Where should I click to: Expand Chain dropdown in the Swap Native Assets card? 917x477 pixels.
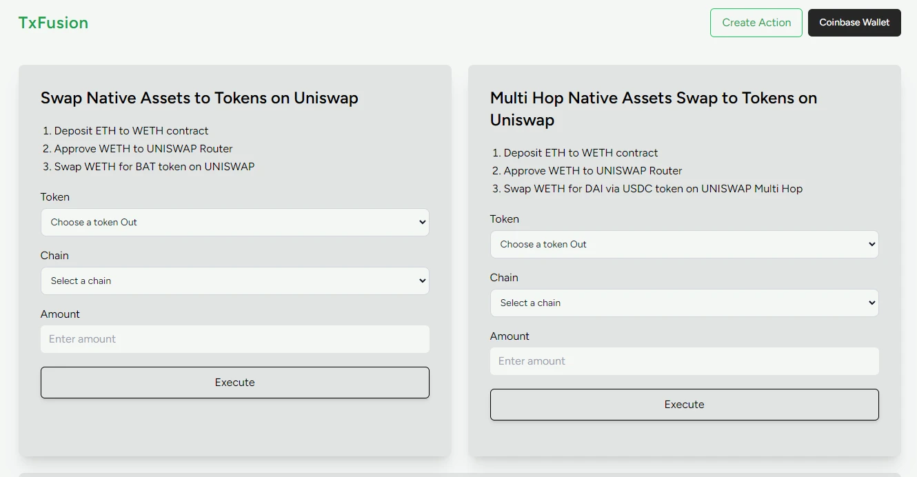234,281
